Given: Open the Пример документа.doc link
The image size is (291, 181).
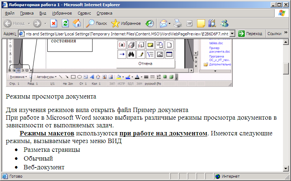Looking at the screenshot, I should [x=220, y=50].
